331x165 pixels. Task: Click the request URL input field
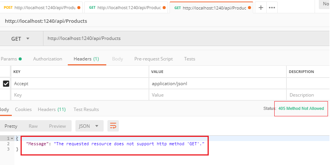click(x=183, y=38)
